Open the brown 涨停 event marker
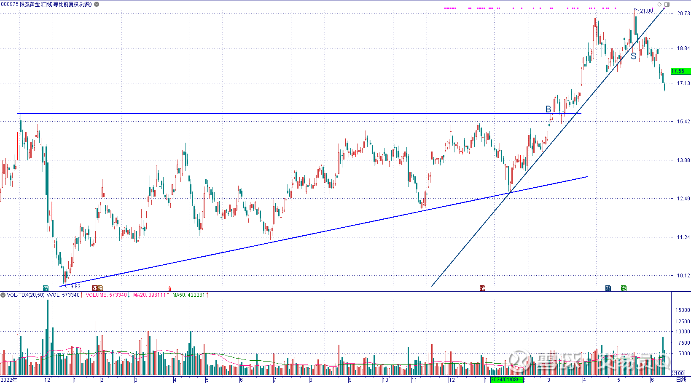 (97, 288)
